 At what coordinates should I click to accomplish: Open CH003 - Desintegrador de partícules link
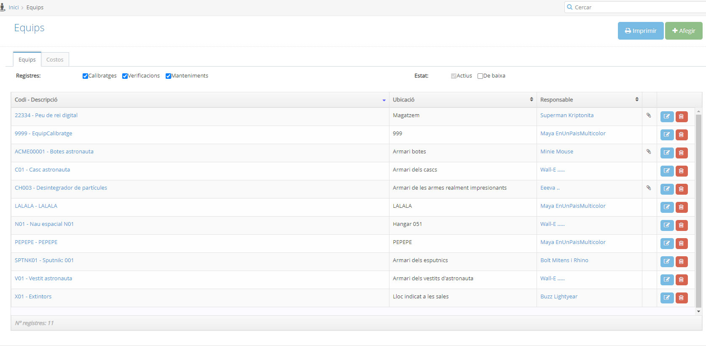[x=61, y=188]
